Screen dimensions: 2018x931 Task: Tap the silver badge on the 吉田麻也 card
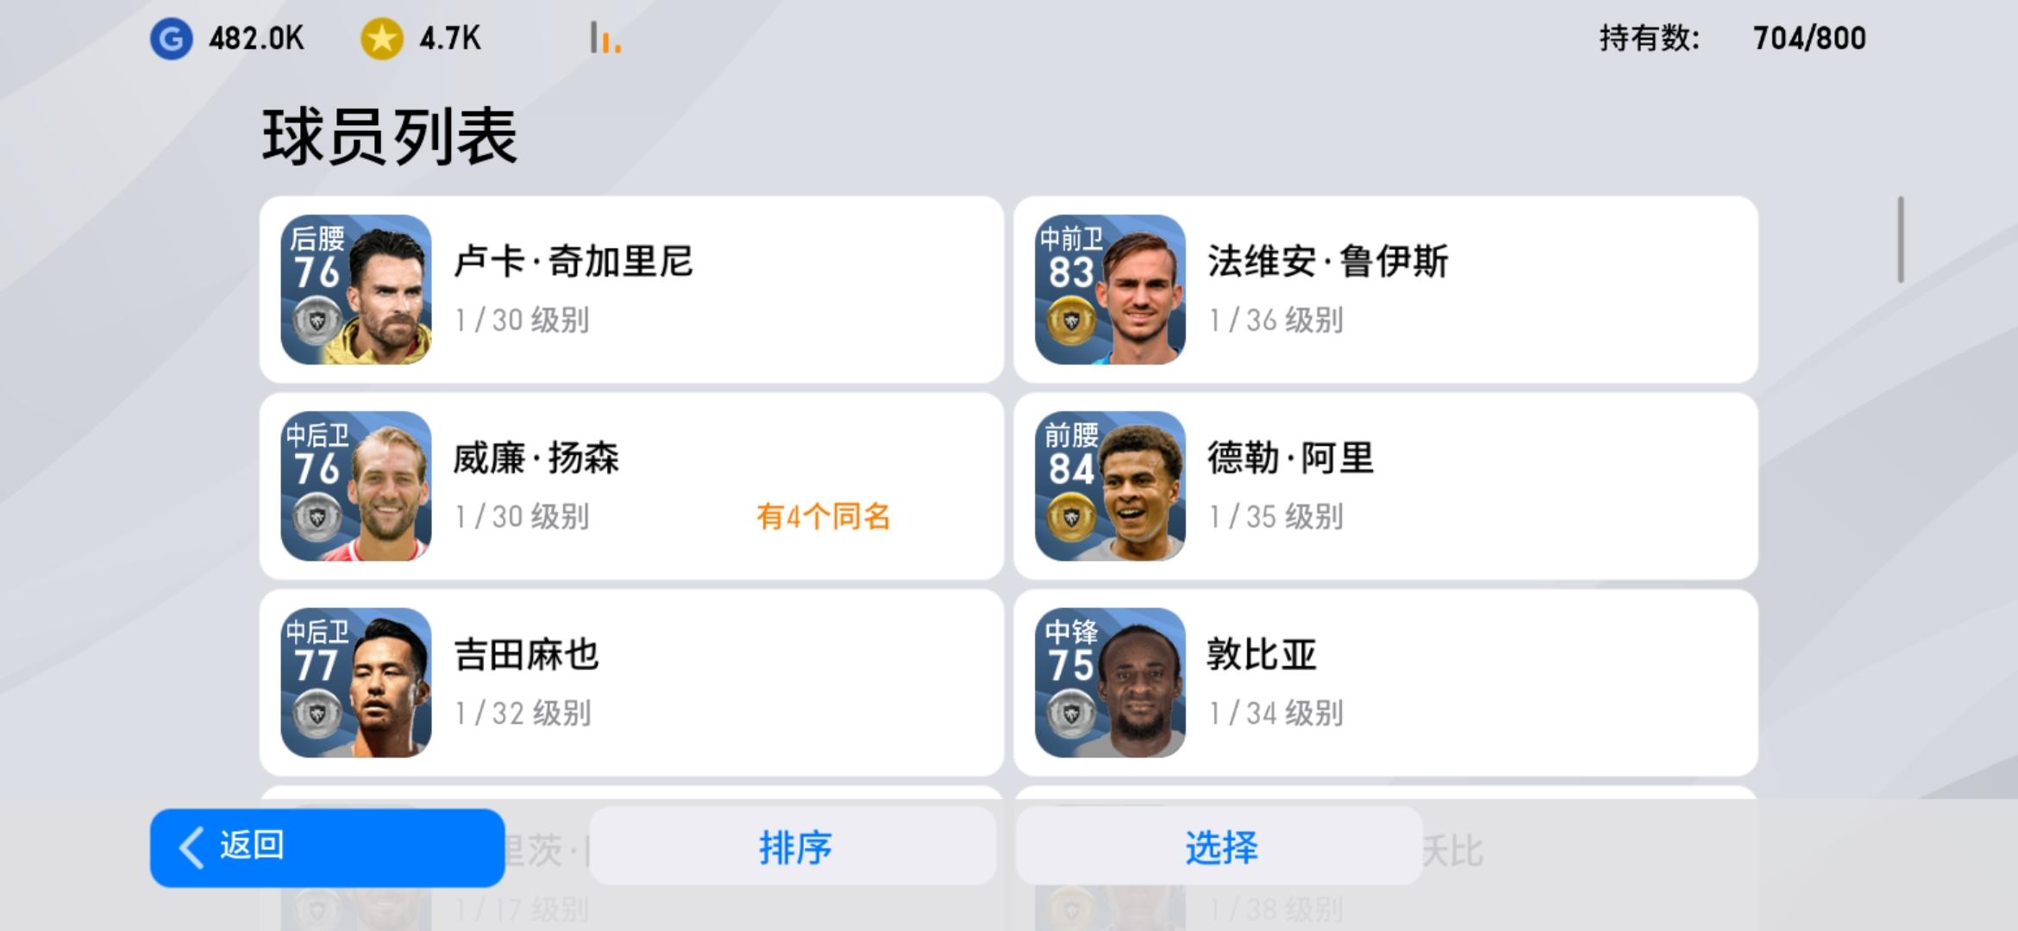316,715
